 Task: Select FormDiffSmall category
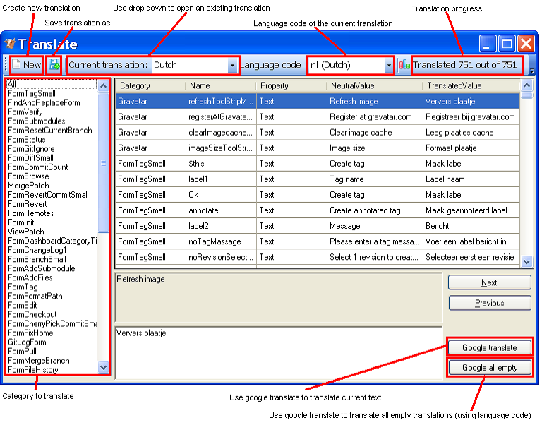52,158
